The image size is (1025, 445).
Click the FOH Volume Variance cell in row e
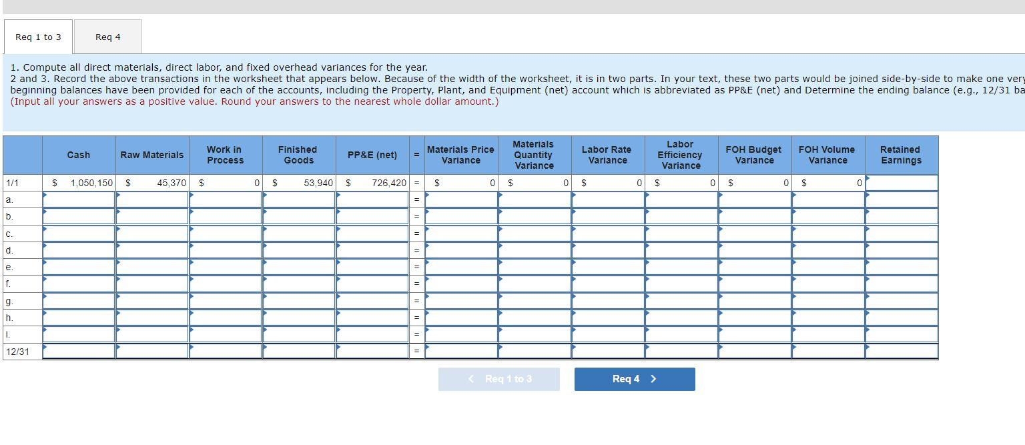point(828,267)
